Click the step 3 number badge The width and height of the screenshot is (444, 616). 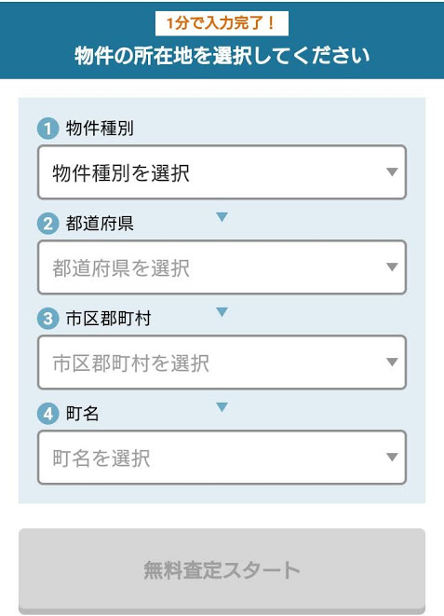pos(47,318)
